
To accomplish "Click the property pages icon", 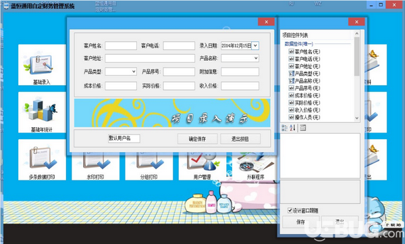I will point(302,128).
